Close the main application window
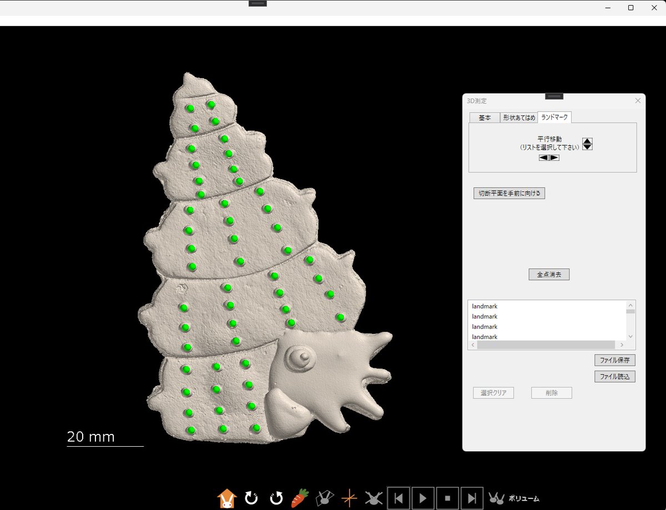 [654, 8]
